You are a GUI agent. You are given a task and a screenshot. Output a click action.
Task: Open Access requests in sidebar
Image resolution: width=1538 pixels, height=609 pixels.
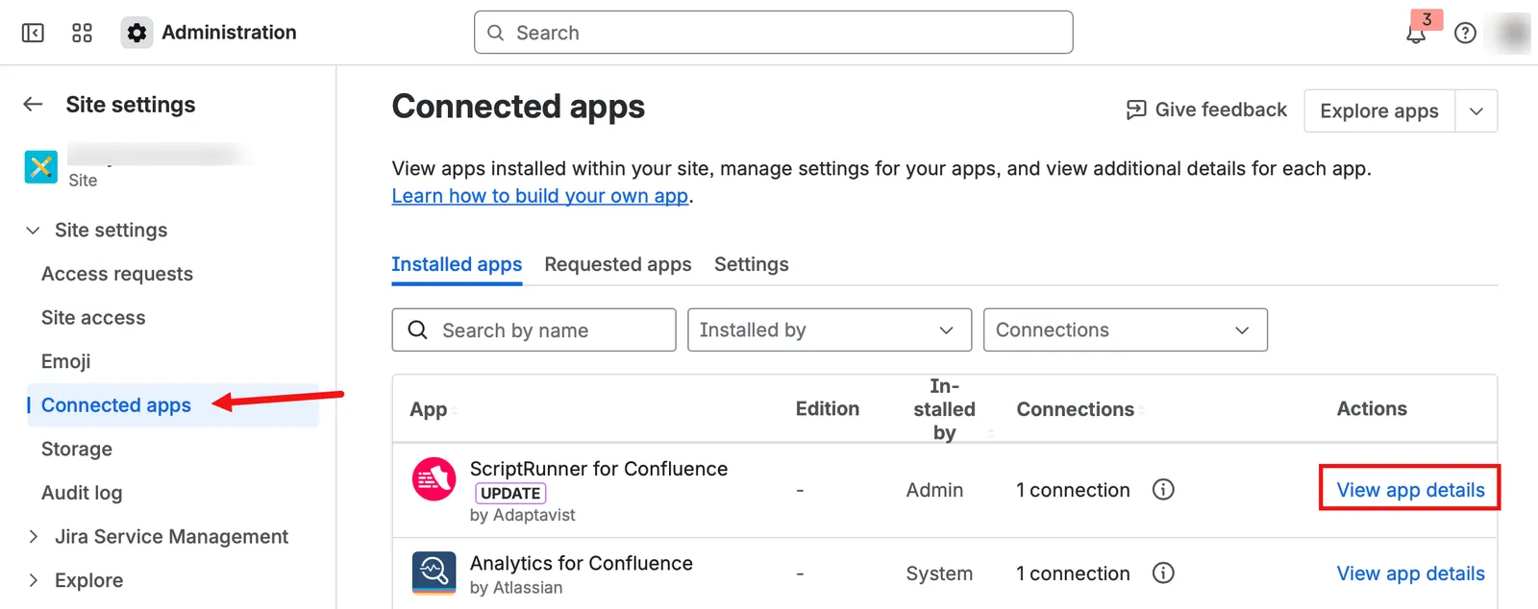pos(117,274)
